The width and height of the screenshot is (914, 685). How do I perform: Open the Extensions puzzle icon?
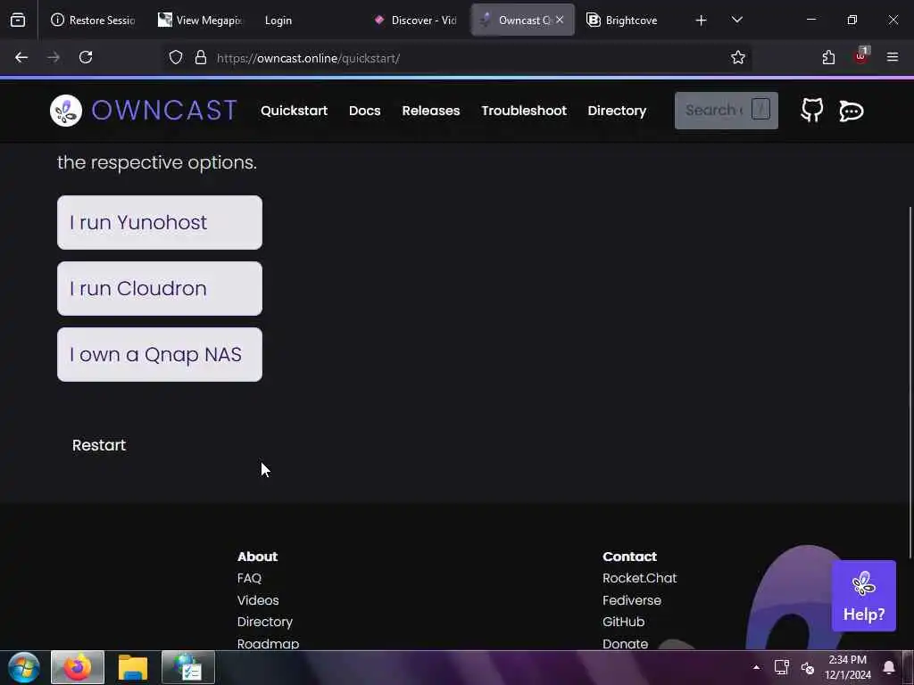[828, 57]
